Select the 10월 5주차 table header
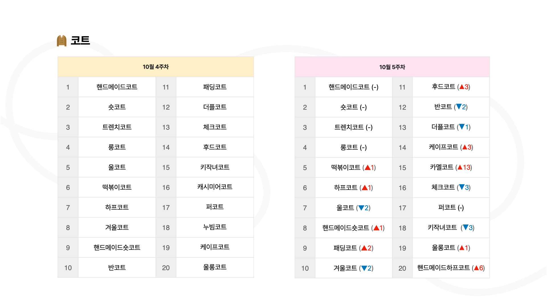The image size is (547, 308). click(x=392, y=67)
